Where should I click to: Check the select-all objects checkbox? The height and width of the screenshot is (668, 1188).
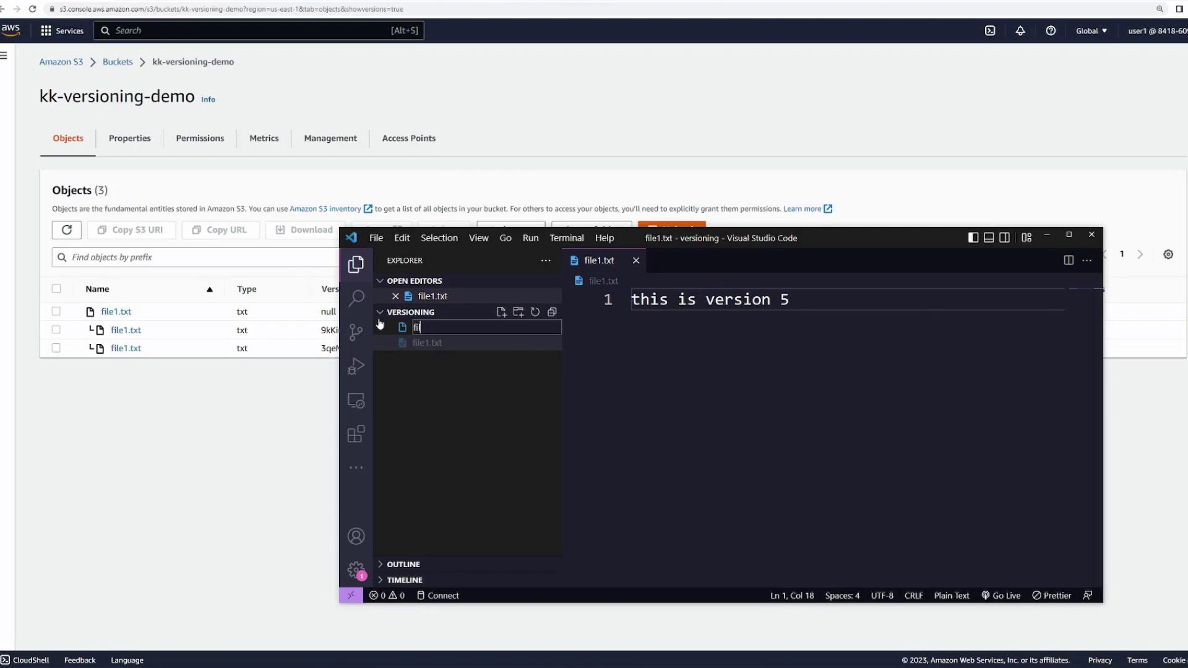pos(56,288)
